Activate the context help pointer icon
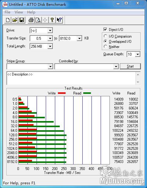 click(59, 20)
